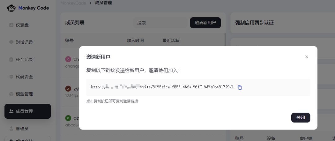The width and height of the screenshot is (335, 141).
Task: Click the 仪表盘 dashboard icon
Action: [11, 25]
